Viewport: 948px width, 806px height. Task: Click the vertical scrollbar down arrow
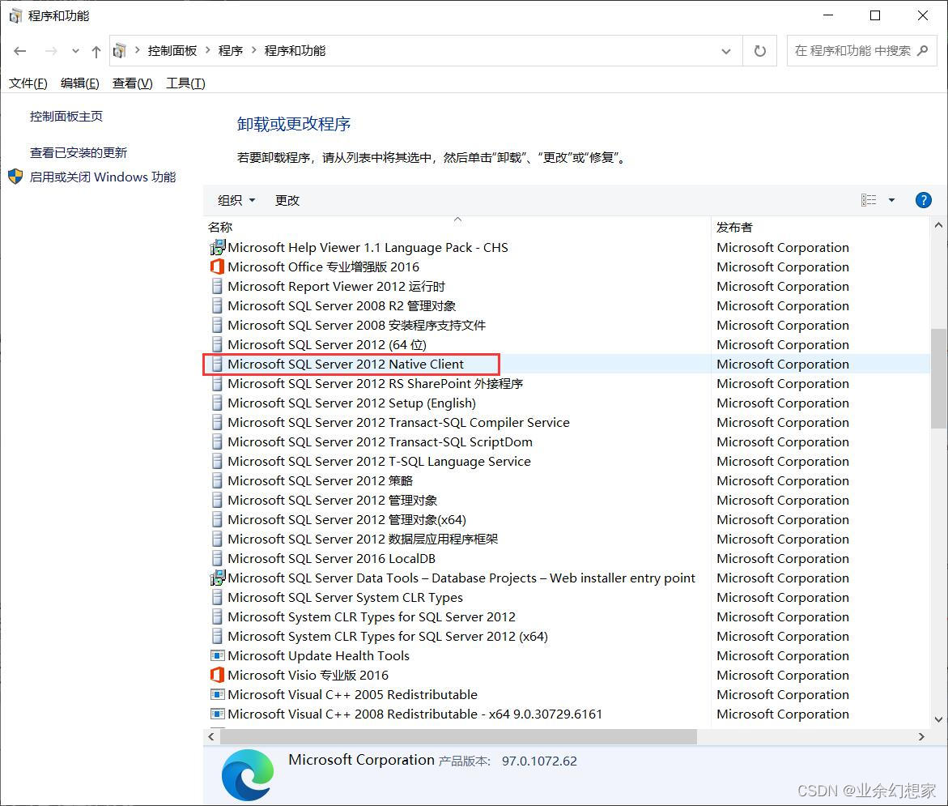938,719
